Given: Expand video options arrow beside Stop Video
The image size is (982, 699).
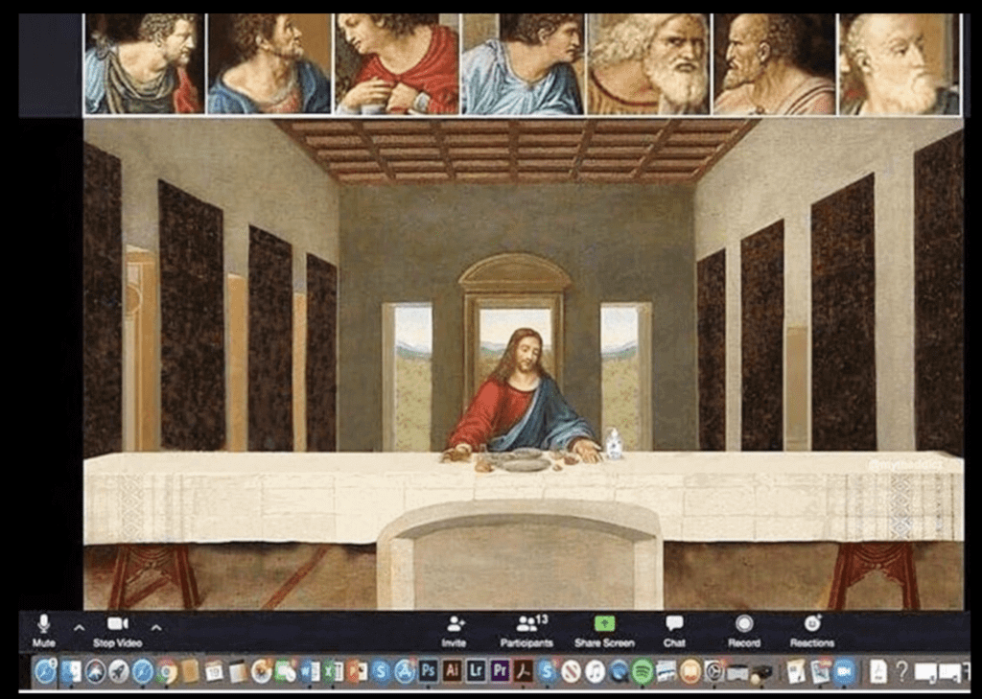Looking at the screenshot, I should tap(156, 627).
